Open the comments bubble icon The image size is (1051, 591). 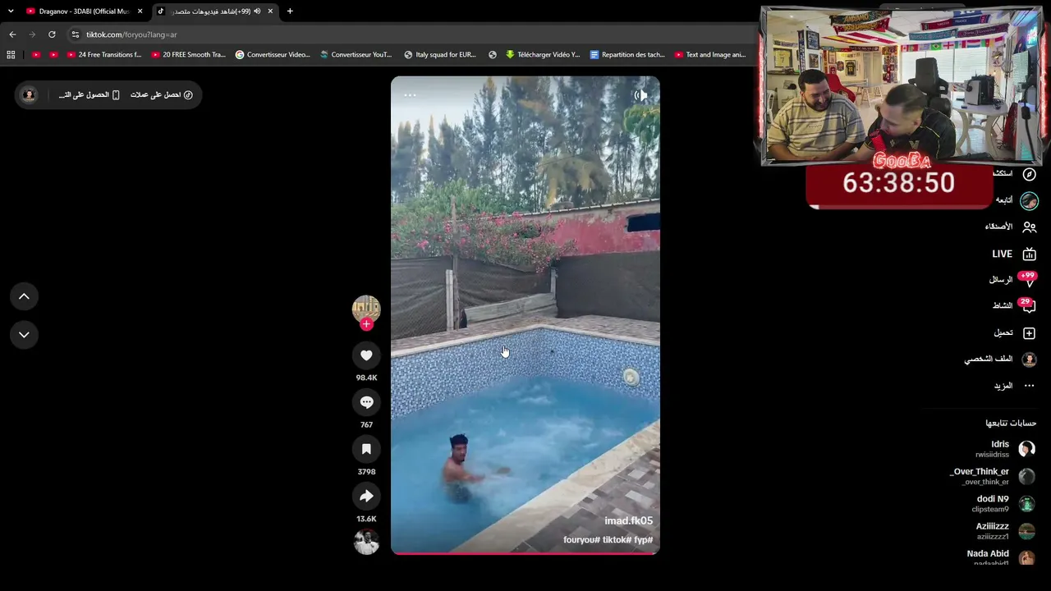[x=366, y=402]
